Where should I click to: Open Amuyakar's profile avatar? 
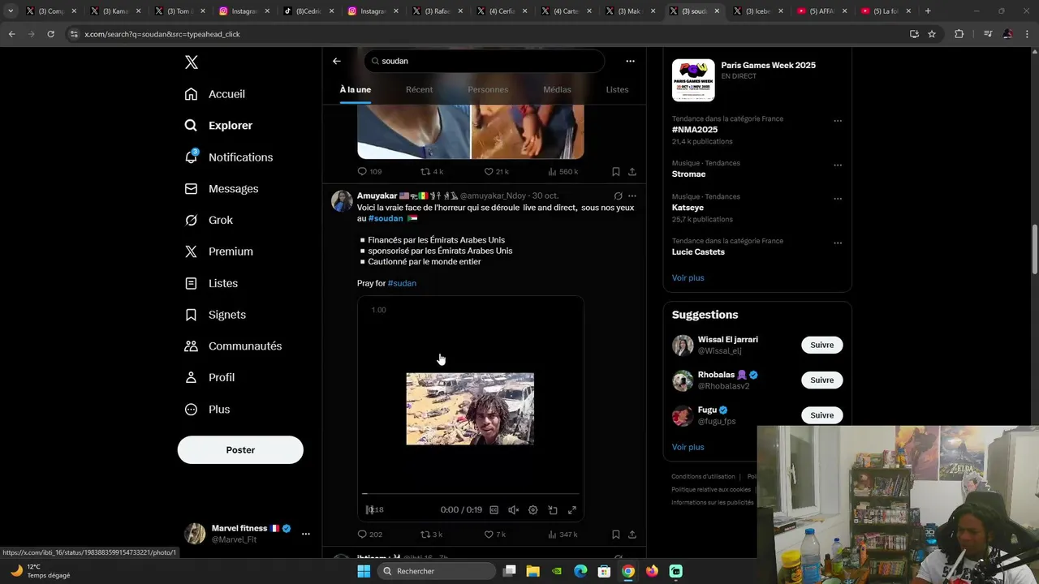[342, 201]
